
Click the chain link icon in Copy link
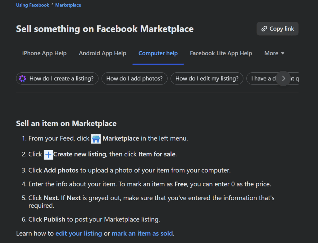(264, 29)
